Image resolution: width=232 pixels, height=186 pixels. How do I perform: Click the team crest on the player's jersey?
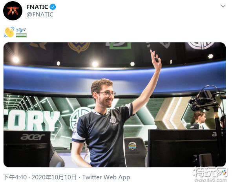[113, 119]
